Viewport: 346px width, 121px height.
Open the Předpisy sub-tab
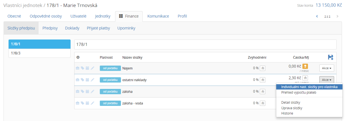(50, 28)
